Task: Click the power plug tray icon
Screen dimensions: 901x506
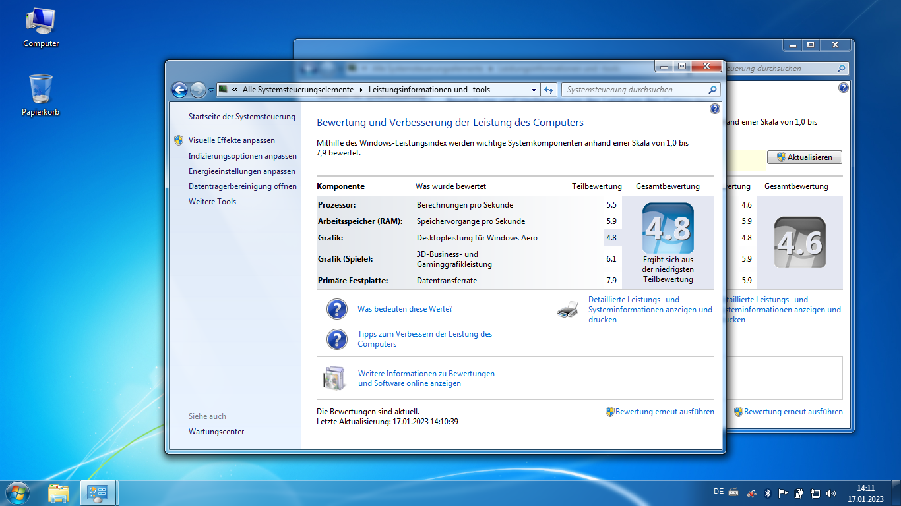Action: pos(799,493)
